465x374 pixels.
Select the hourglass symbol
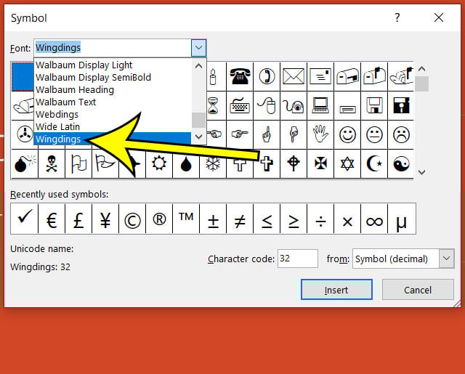[x=213, y=105]
